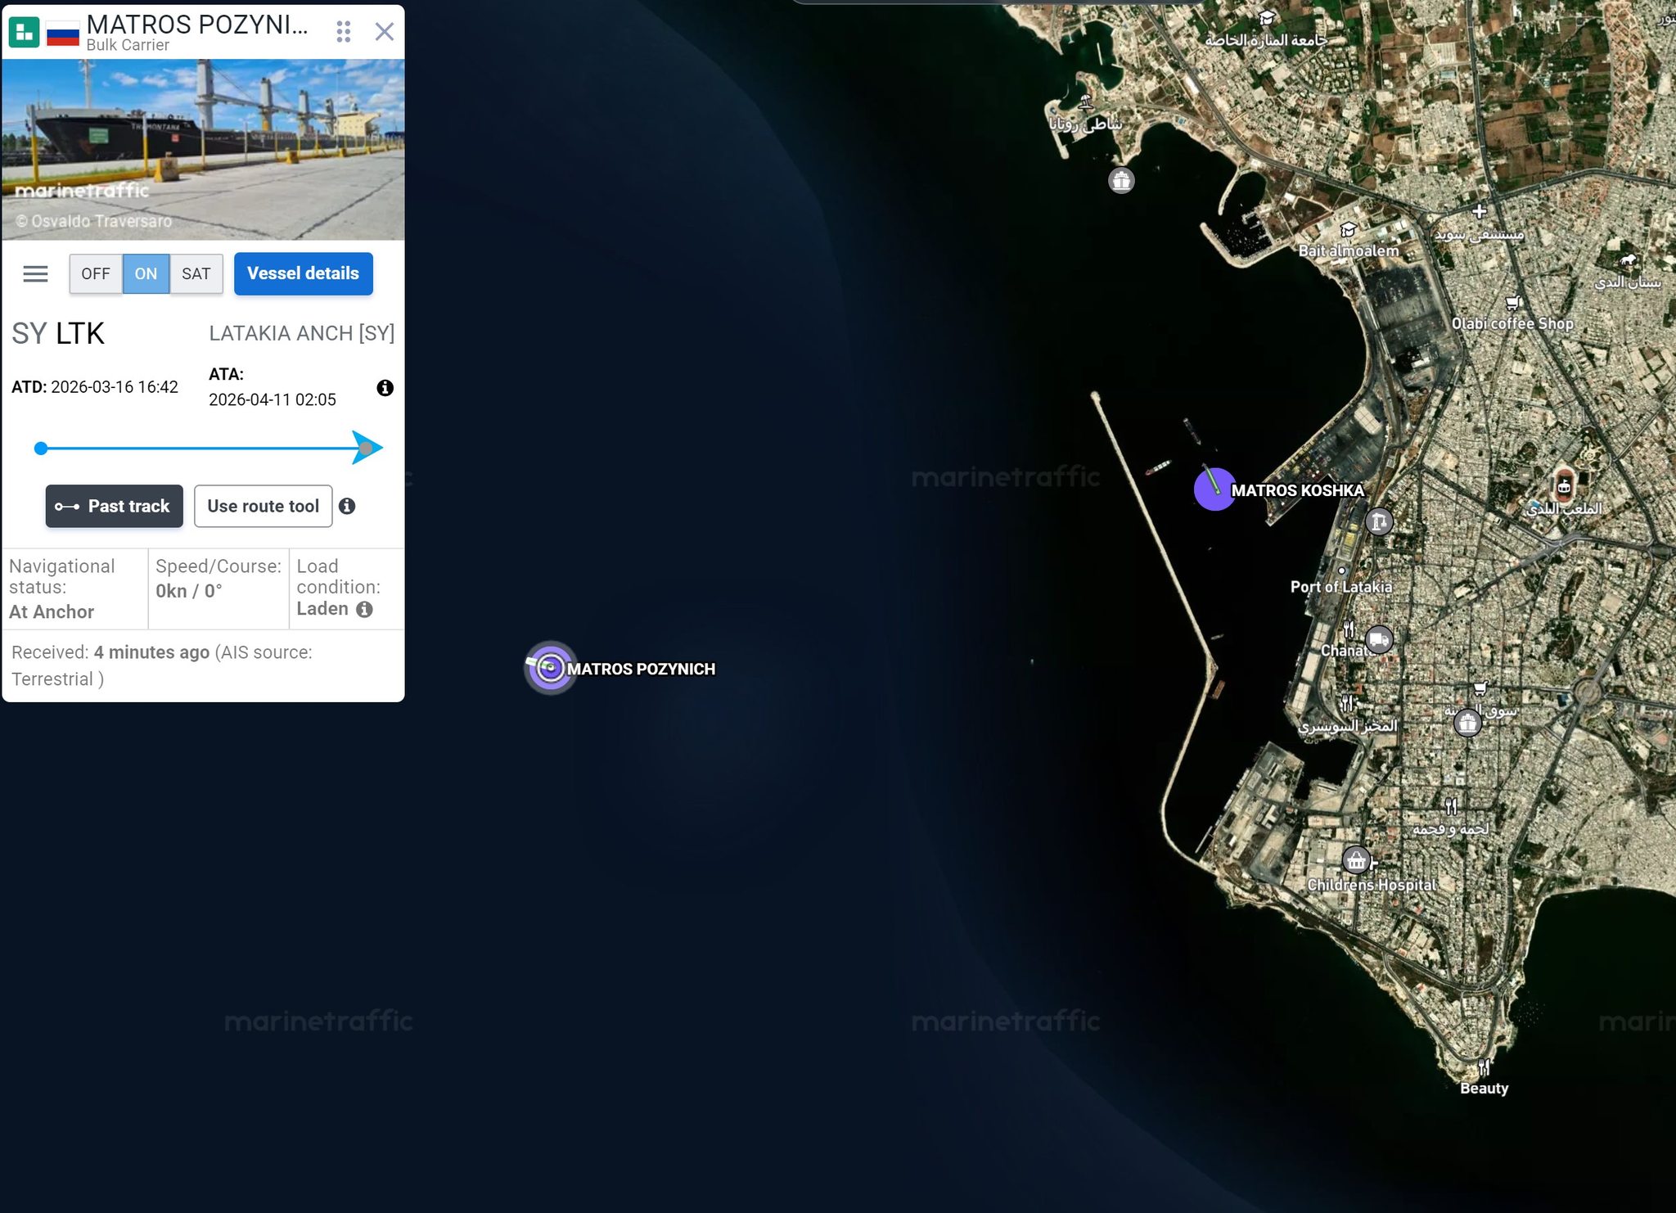Click Laden load condition info icon
The image size is (1676, 1213).
365,609
